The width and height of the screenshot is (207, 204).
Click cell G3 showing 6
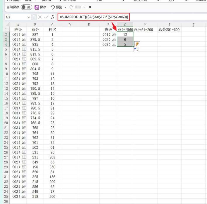pyautogui.click(x=125, y=39)
